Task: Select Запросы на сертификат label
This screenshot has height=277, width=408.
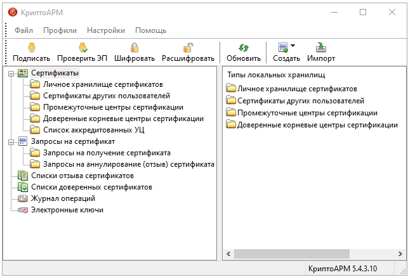Action: click(x=73, y=141)
